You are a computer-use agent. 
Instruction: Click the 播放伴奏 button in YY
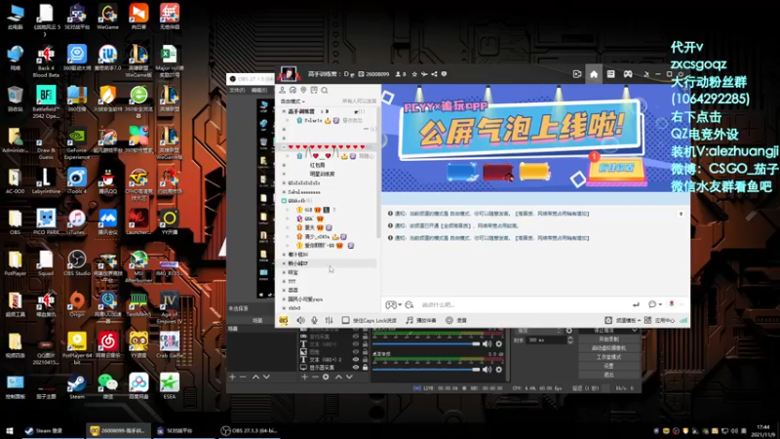tap(421, 321)
